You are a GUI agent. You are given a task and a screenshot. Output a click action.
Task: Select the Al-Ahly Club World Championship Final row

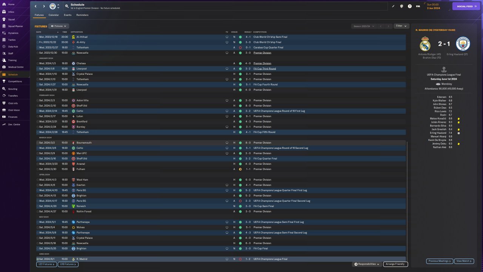[221, 42]
